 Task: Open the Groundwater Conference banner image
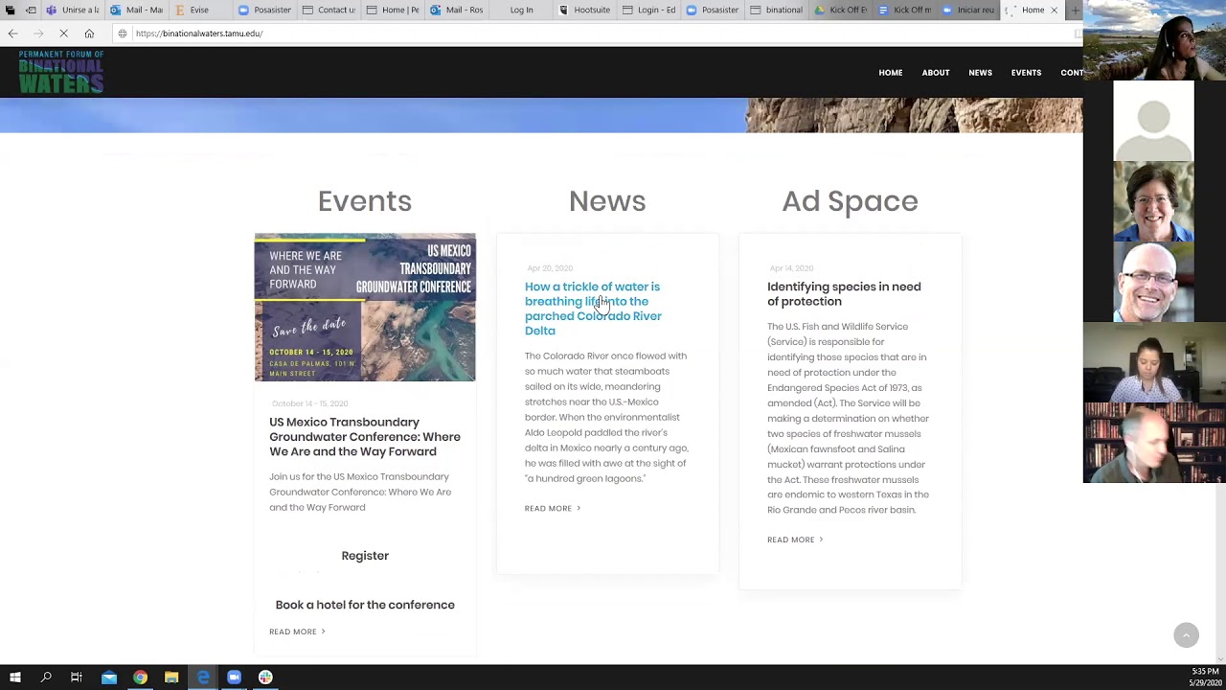(x=365, y=308)
